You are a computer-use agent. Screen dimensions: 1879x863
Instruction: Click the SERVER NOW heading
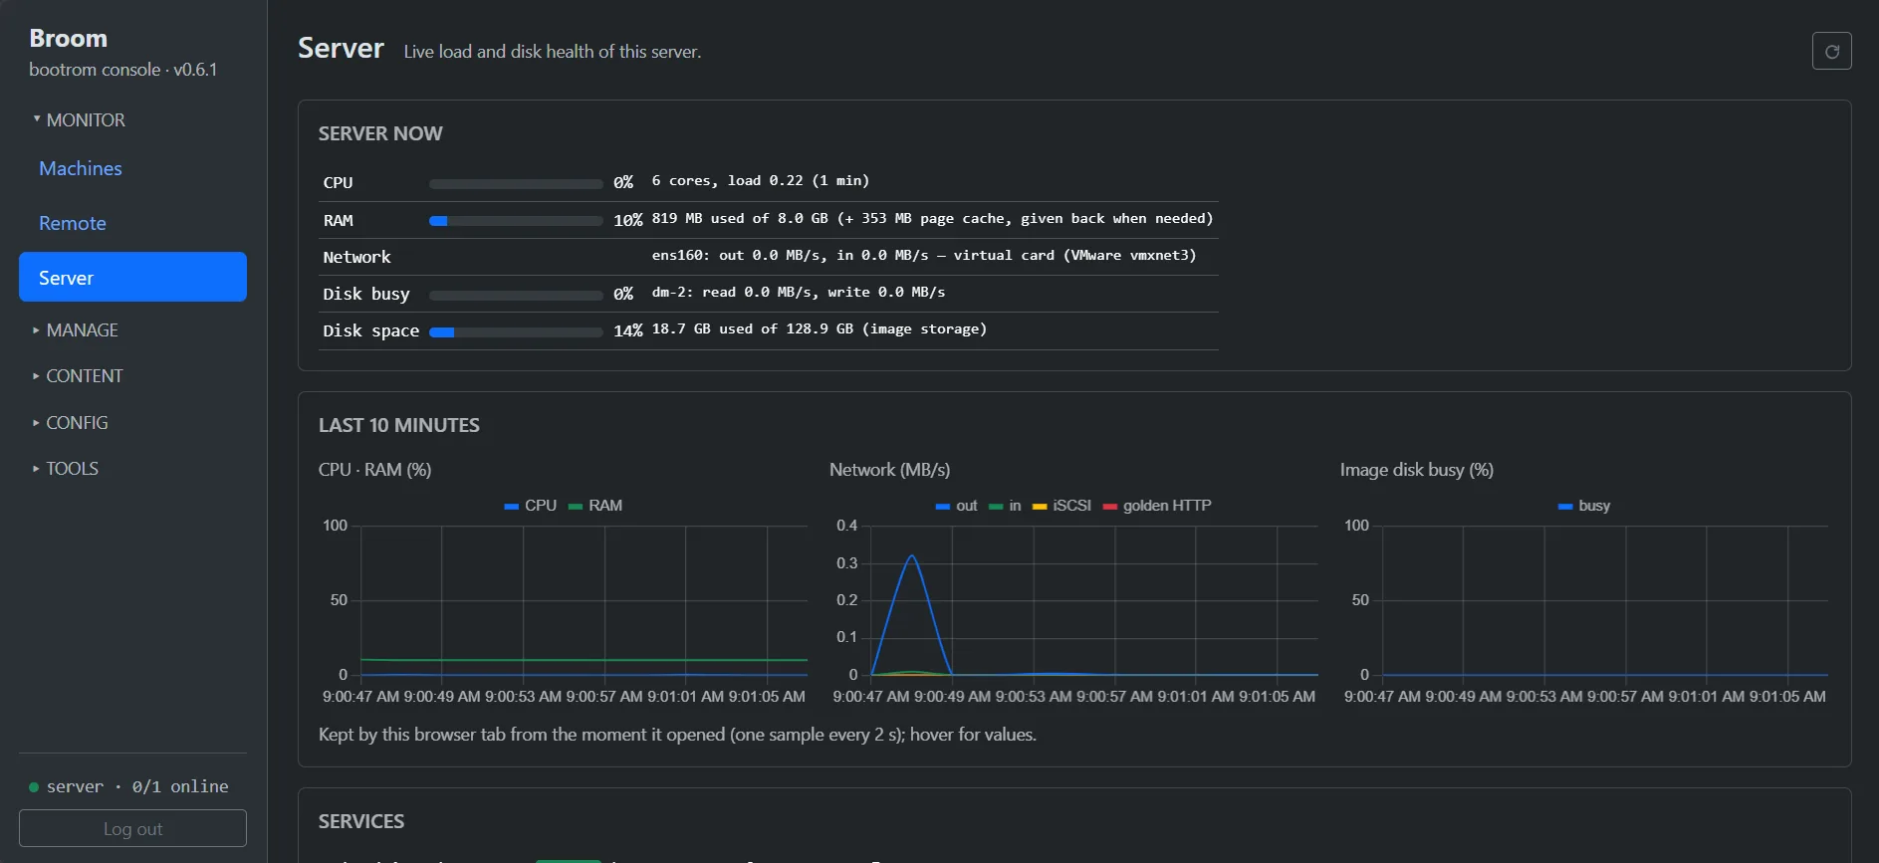380,133
